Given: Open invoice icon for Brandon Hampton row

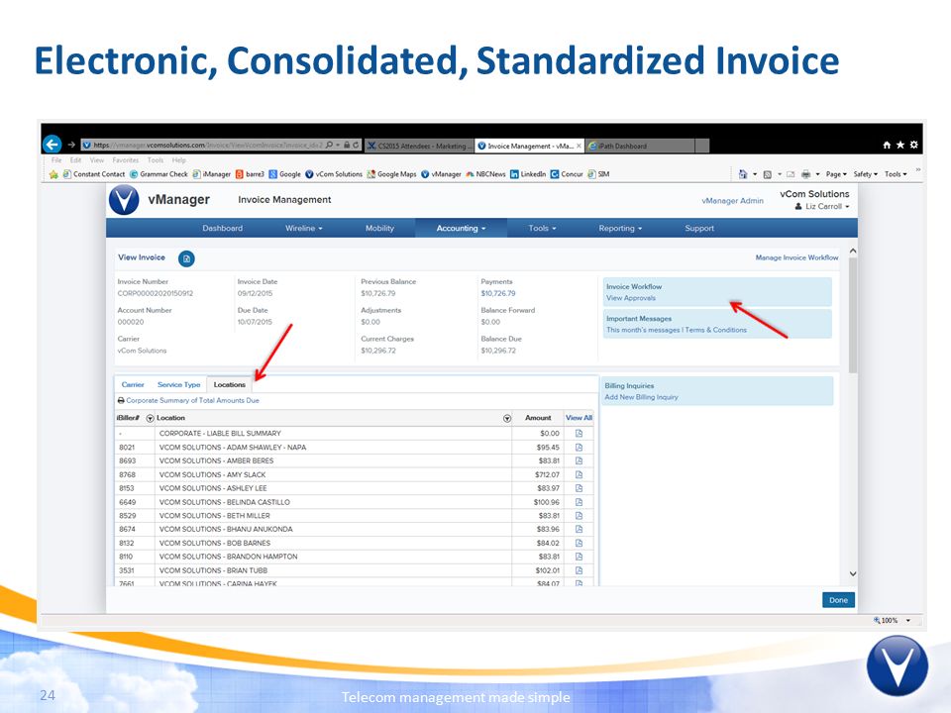Looking at the screenshot, I should [579, 557].
